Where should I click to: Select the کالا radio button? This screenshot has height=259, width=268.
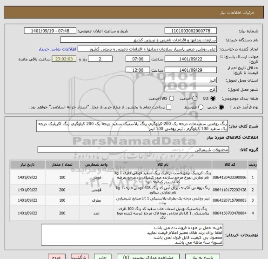(213, 99)
